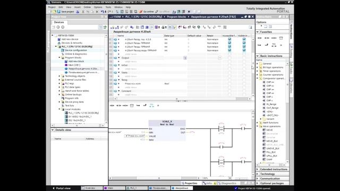Click the Save project toolbar icon
The image size is (340, 191).
point(59,12)
